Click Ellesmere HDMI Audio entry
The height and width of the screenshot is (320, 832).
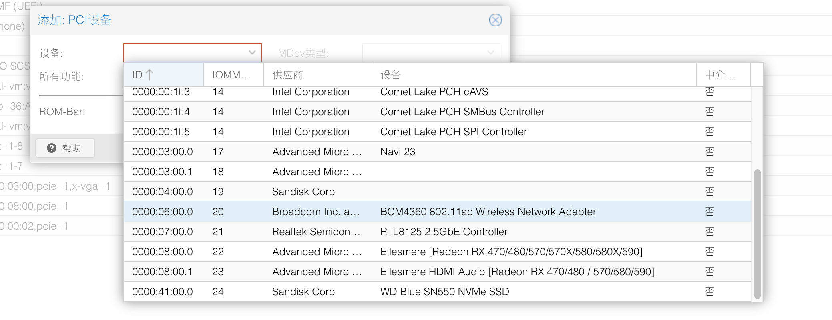(x=517, y=272)
